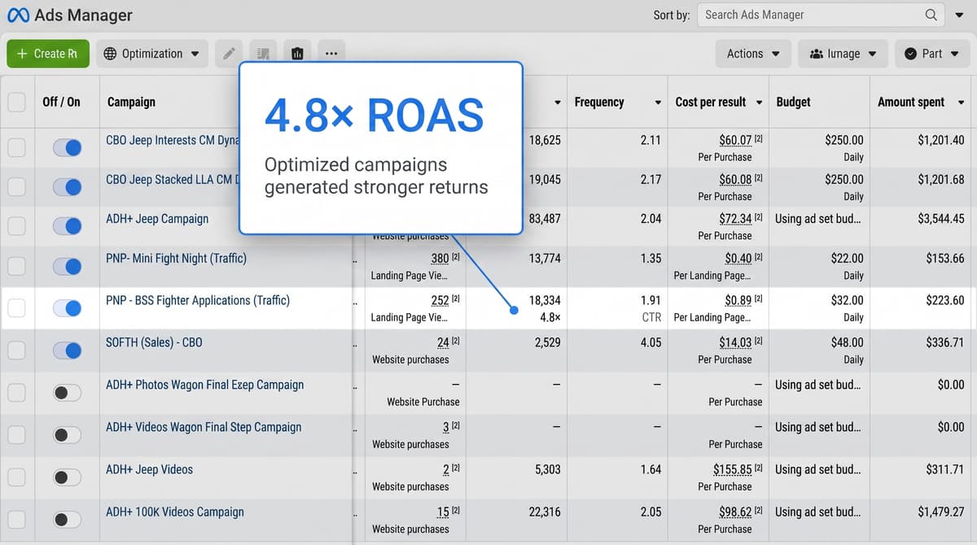Turn off PNP - BSS Fighter Applications toggle
Image resolution: width=977 pixels, height=545 pixels.
click(x=67, y=308)
